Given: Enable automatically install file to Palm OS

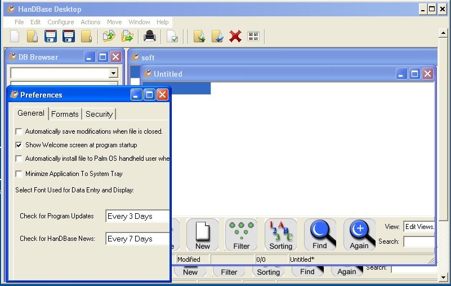Looking at the screenshot, I should (19, 159).
